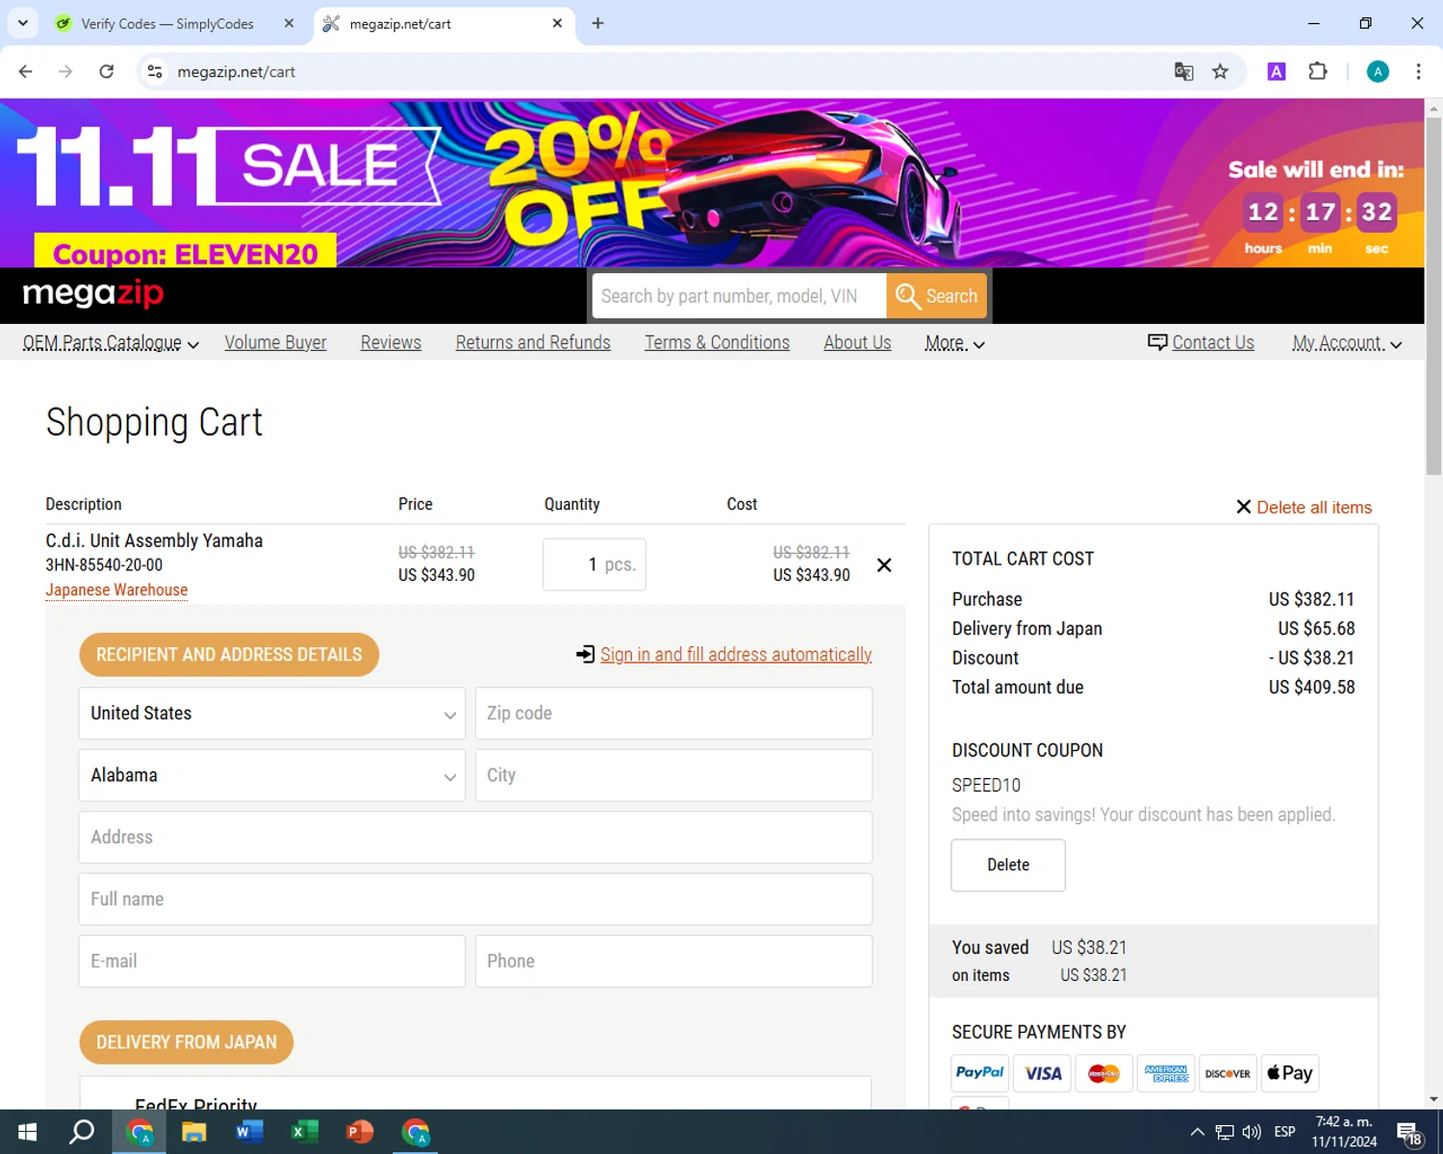Screen dimensions: 1443x1154
Task: Expand My Account menu
Action: [1347, 343]
